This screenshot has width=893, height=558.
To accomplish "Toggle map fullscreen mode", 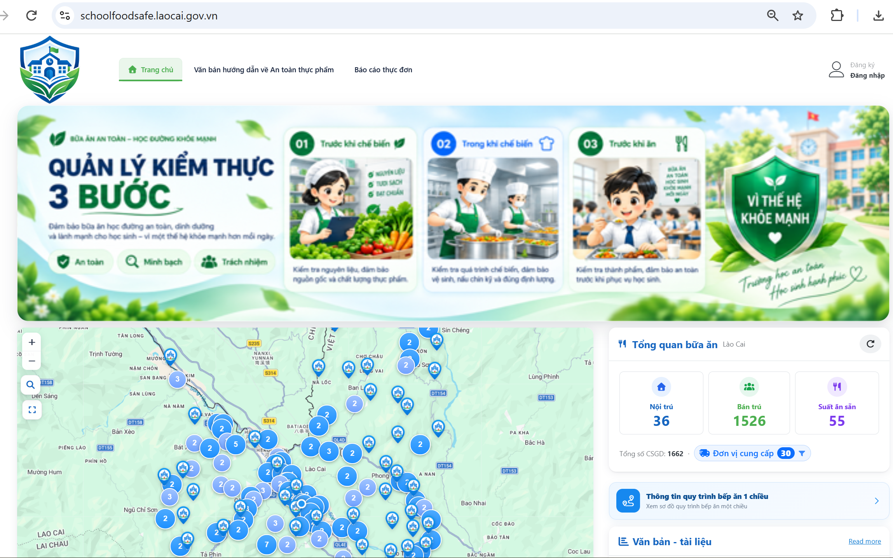I will pyautogui.click(x=32, y=410).
